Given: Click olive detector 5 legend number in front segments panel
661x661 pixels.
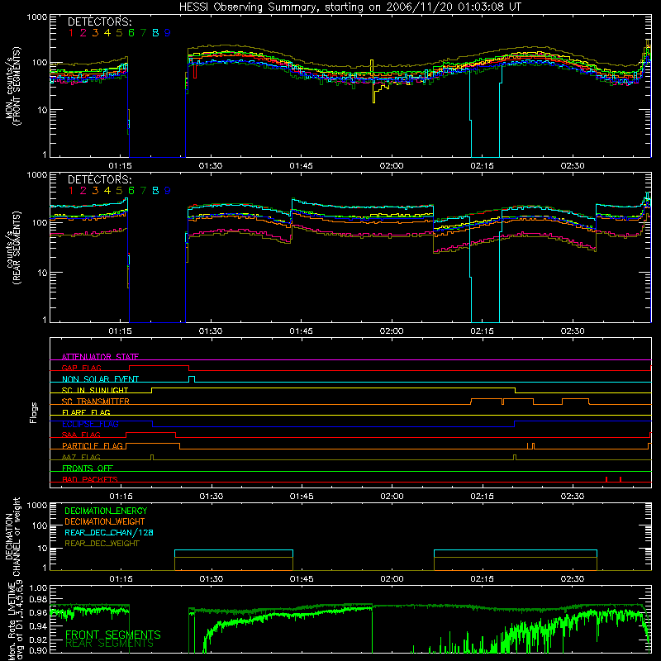Looking at the screenshot, I should tap(119, 33).
